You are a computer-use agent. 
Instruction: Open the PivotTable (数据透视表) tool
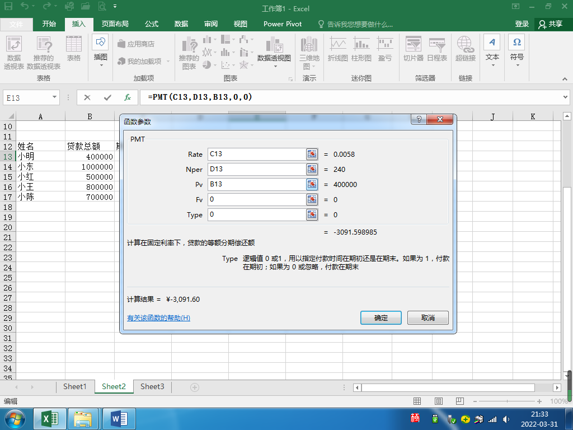point(14,53)
